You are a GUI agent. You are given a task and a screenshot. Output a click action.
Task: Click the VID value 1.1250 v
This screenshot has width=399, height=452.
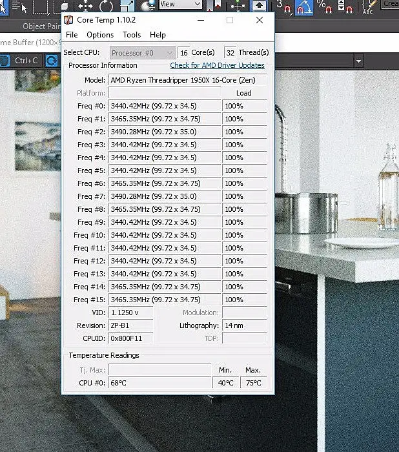point(130,313)
